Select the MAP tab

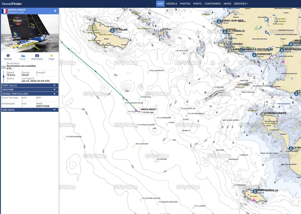click(160, 4)
